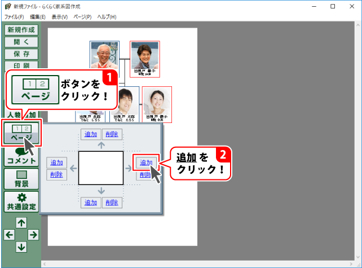Select the bride woman's photo card
Viewport: 362px width, 268px height.
coord(157,104)
